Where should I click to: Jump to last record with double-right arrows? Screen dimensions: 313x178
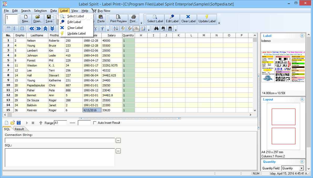click(x=39, y=29)
